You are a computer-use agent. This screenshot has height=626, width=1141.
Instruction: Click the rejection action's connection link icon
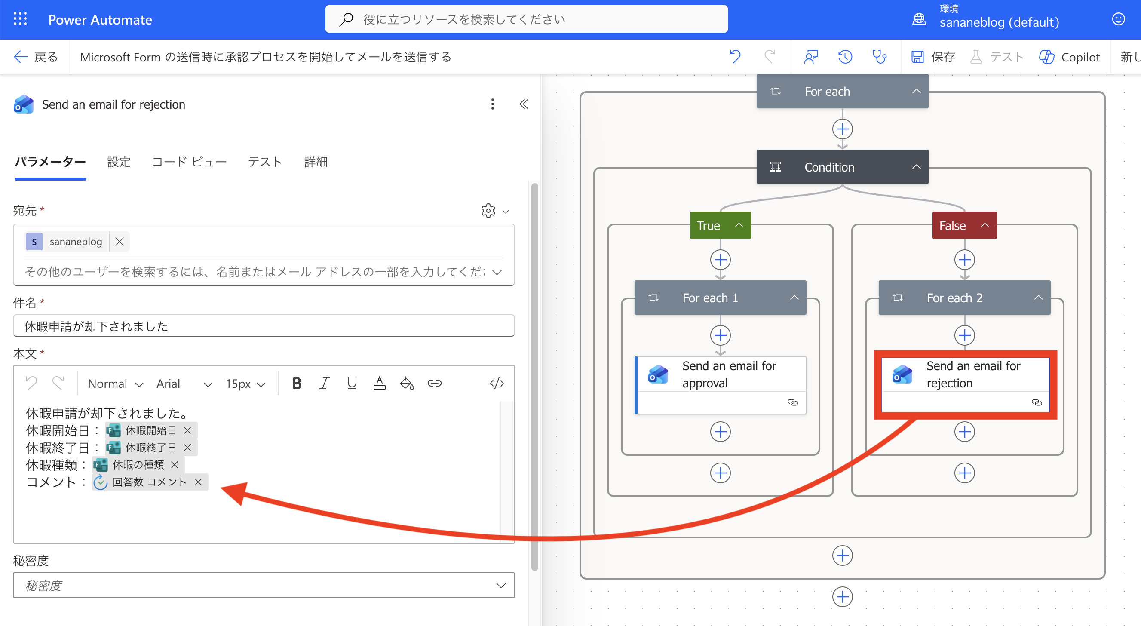(1037, 402)
